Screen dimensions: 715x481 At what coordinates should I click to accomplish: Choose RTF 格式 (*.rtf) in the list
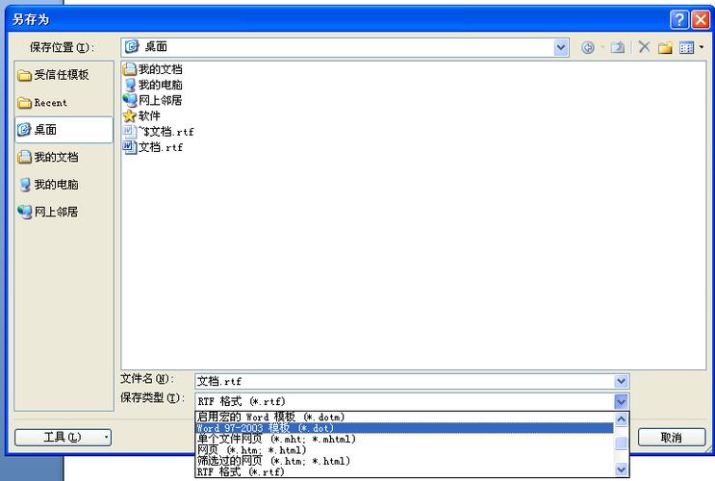click(x=404, y=472)
